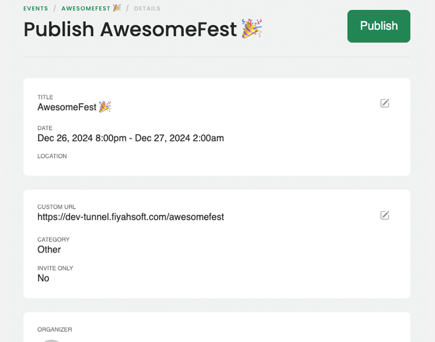Click the Location field label
Screen dimensions: 435x342
tap(52, 156)
